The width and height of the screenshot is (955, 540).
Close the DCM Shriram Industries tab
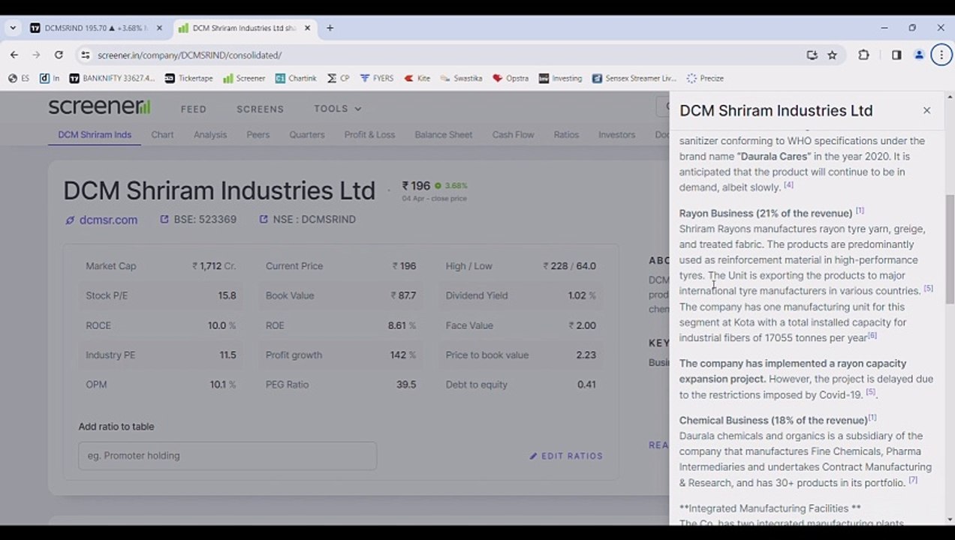(309, 28)
